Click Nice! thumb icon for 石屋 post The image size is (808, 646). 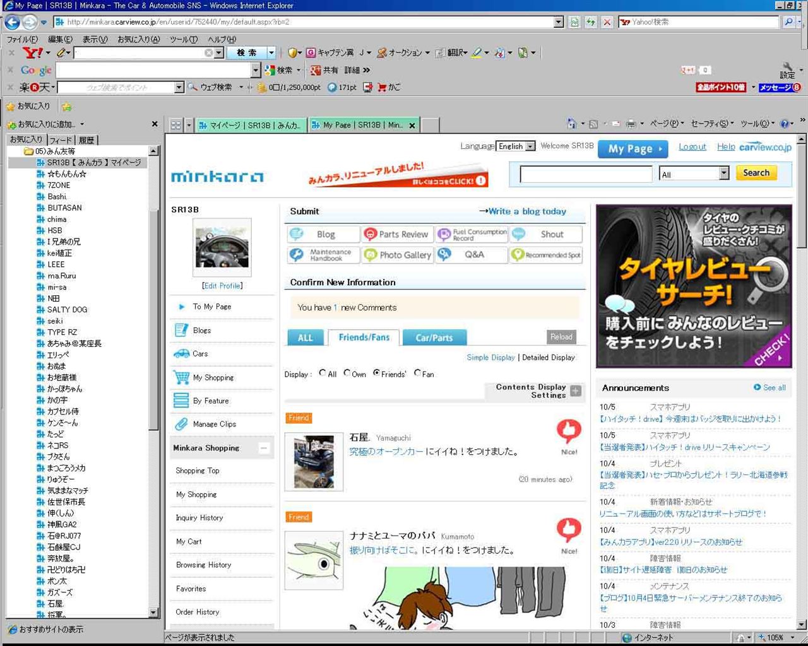tap(569, 432)
